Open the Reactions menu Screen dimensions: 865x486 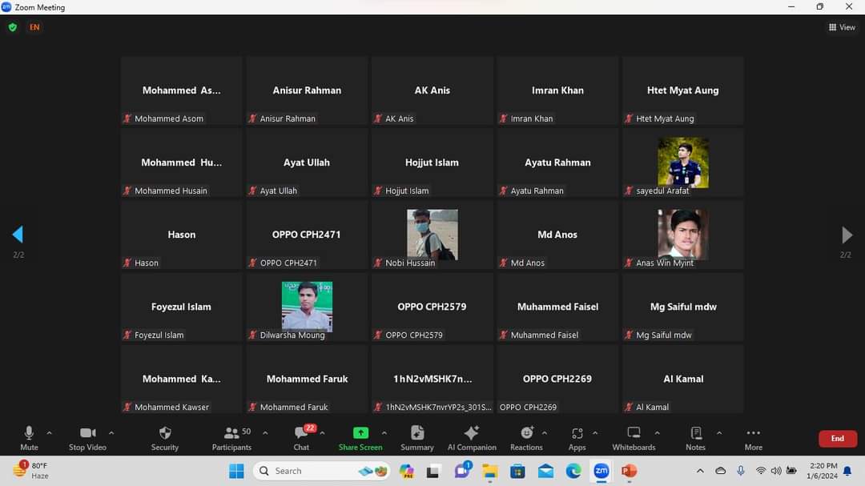pos(526,439)
